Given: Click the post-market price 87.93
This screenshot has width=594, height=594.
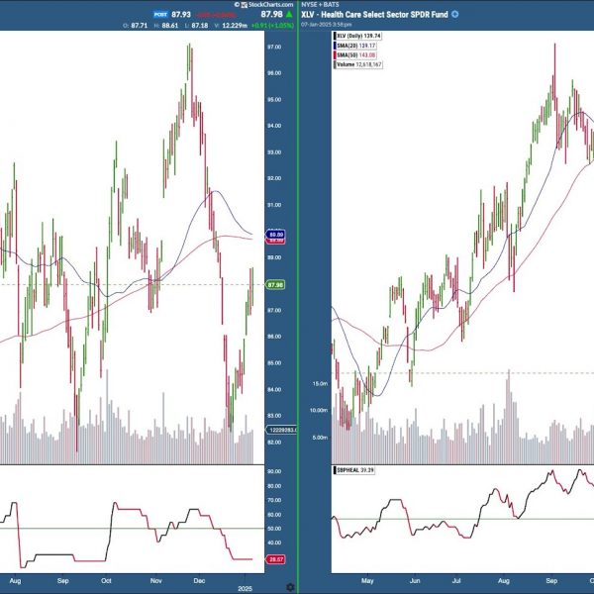Looking at the screenshot, I should 181,15.
